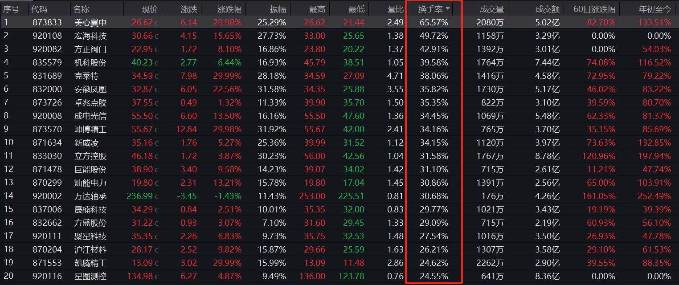Select the 133.51% year-to-date cell
The image size is (679, 285).
pyautogui.click(x=655, y=22)
